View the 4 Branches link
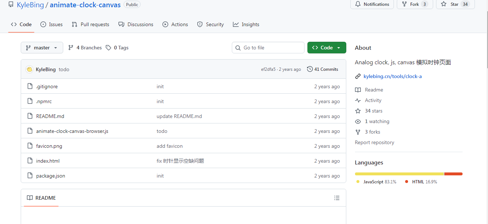This screenshot has height=224, width=488. (x=85, y=48)
